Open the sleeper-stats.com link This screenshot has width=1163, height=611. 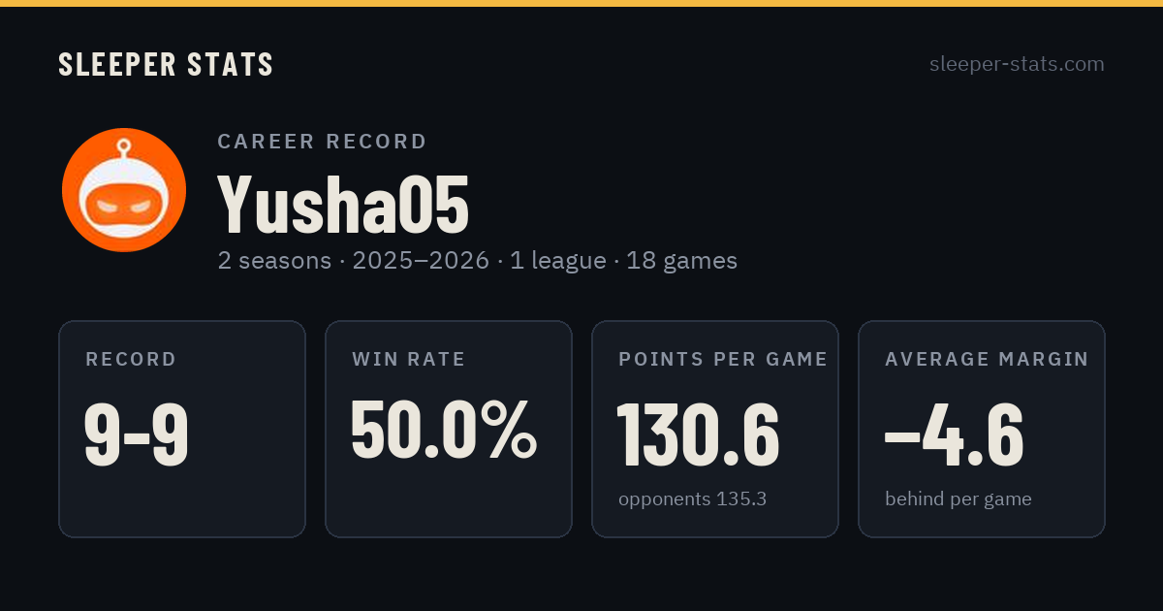click(1017, 64)
